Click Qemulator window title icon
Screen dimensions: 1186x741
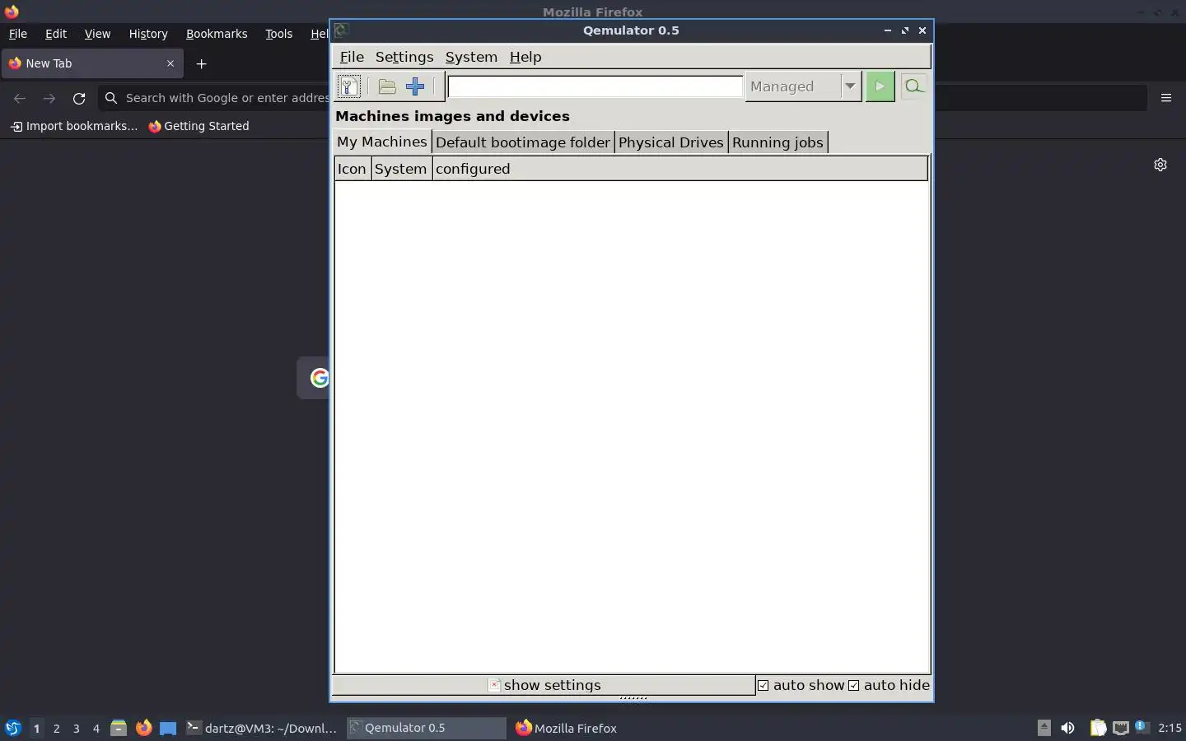coord(341,30)
